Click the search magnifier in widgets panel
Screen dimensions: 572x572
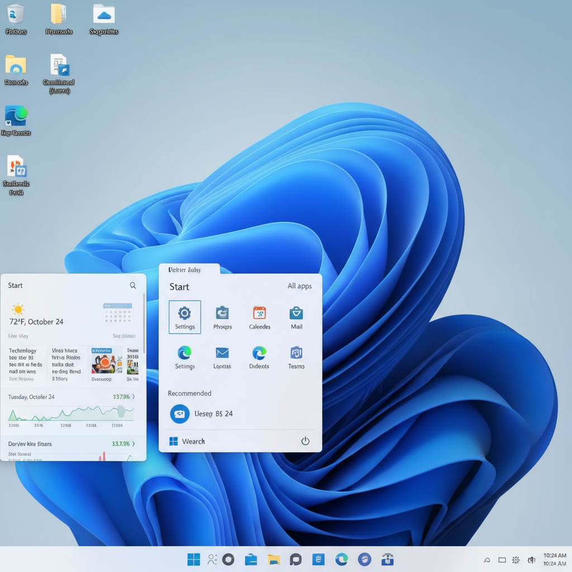coord(133,285)
